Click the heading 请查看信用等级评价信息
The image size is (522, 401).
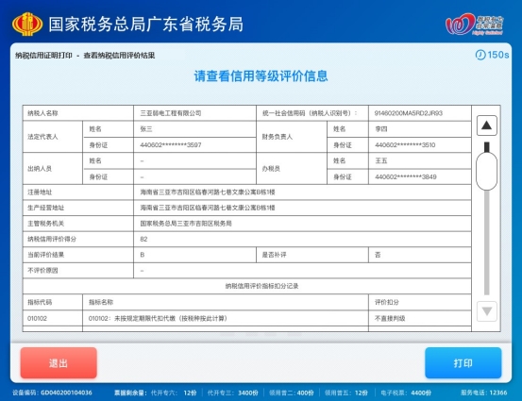coord(261,75)
